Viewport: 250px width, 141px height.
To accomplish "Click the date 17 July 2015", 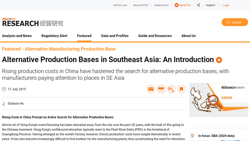I will click(x=17, y=89).
